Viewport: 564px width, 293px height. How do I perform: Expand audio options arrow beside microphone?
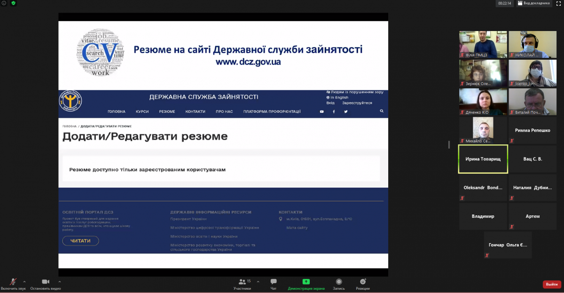point(24,282)
